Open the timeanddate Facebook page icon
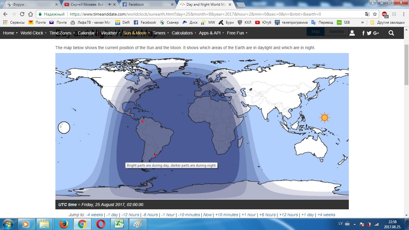Screen dimensions: 409x230 tap(363, 33)
